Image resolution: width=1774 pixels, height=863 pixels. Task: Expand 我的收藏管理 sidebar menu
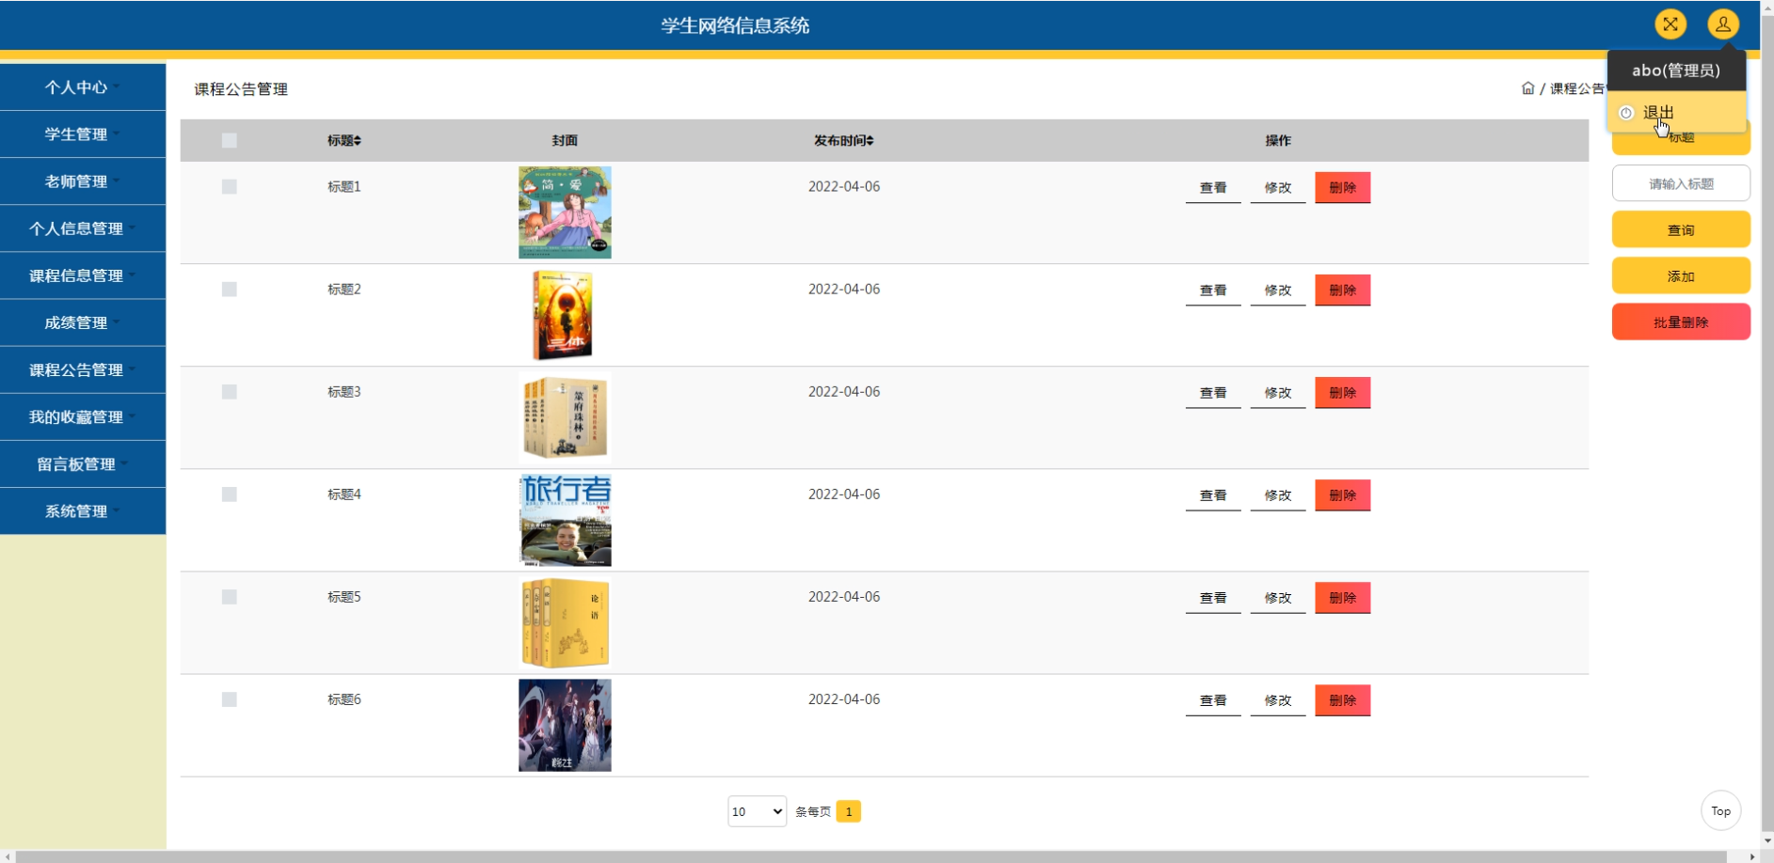(83, 416)
